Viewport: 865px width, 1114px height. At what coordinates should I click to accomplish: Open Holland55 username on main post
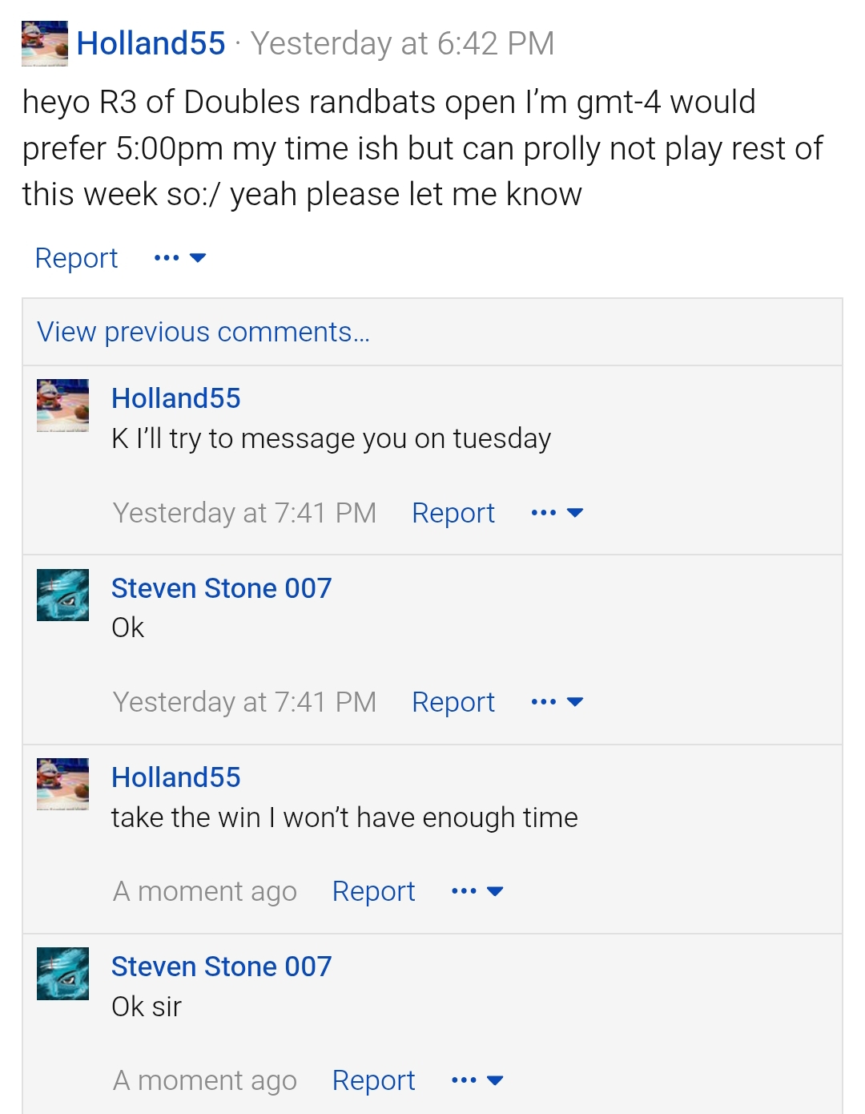(151, 43)
